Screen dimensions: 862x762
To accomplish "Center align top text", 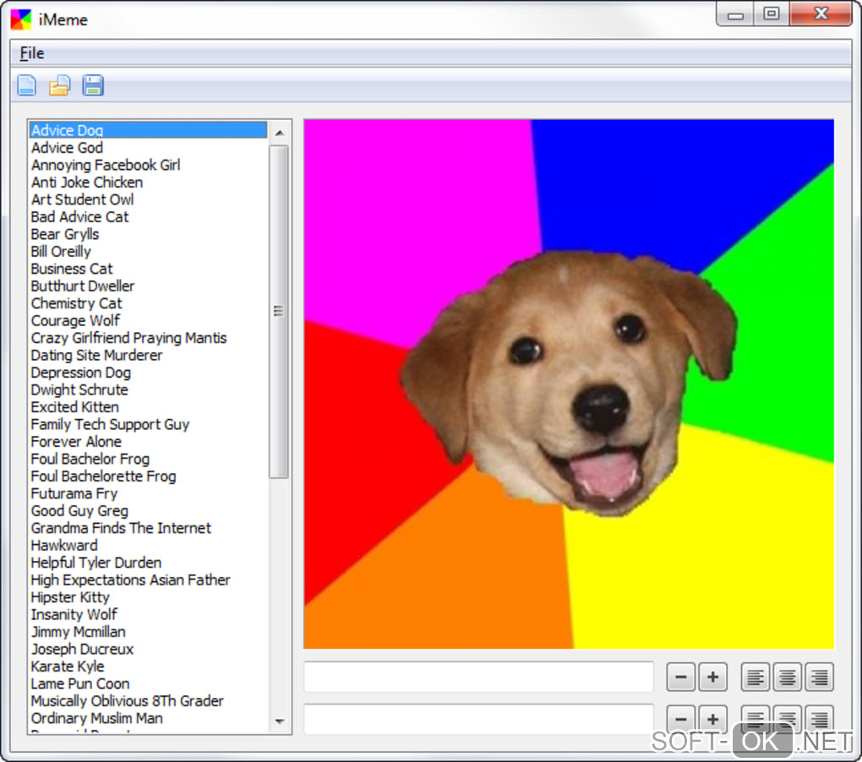I will [x=788, y=677].
